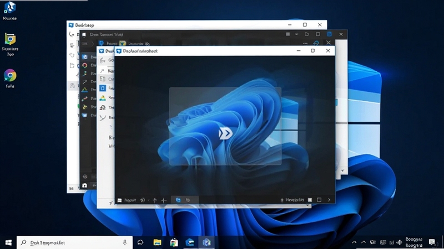Open the notification center icon
The image size is (444, 249).
(432, 242)
